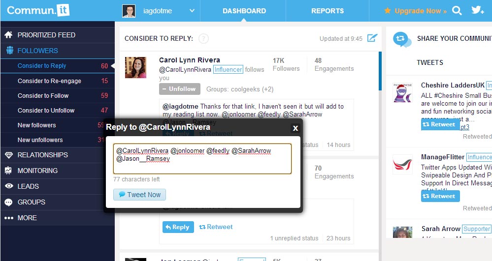The width and height of the screenshot is (492, 261).
Task: Click the speech bubble icon beside Groups
Action: point(8,203)
